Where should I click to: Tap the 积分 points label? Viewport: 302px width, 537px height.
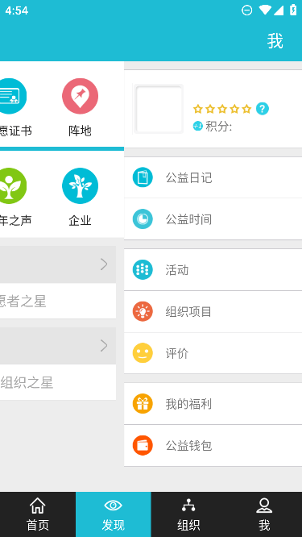[218, 127]
